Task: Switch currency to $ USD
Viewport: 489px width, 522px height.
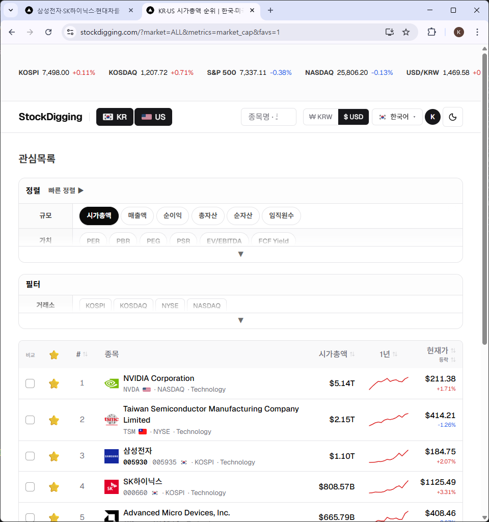Action: (353, 117)
